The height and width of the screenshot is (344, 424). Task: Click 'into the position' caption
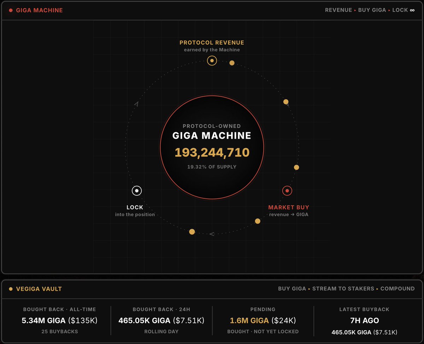[135, 215]
